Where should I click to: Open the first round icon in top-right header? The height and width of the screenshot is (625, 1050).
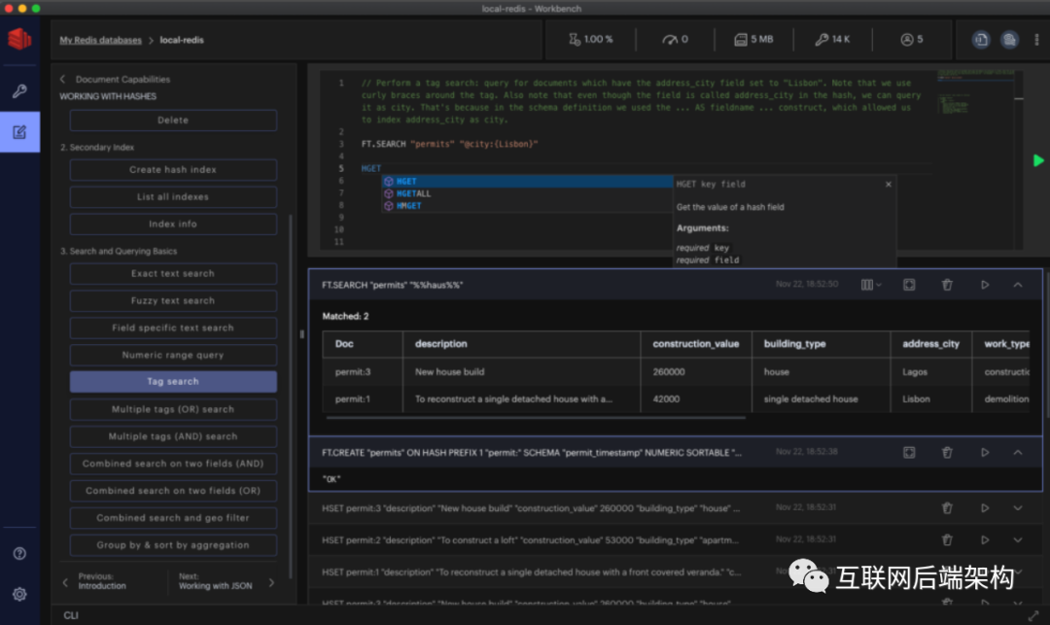(980, 40)
